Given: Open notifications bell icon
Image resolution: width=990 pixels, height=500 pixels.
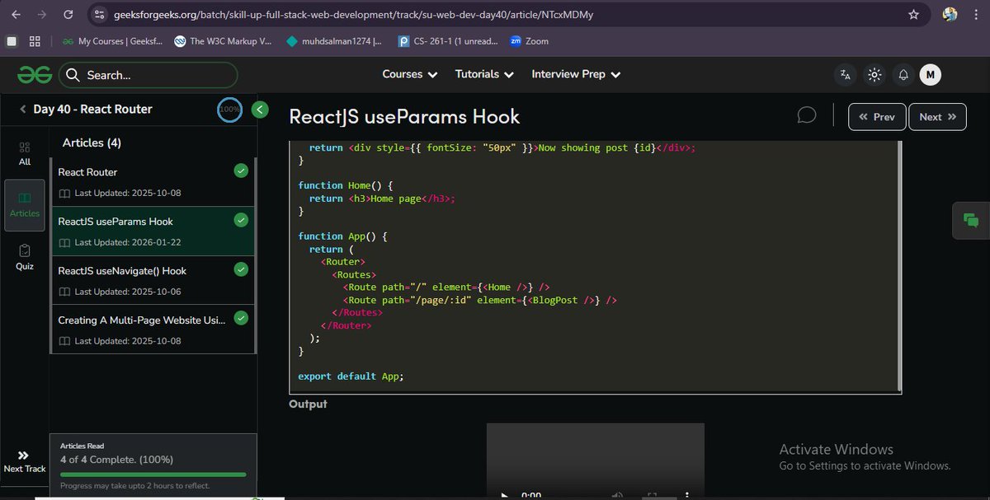Looking at the screenshot, I should click(x=903, y=75).
